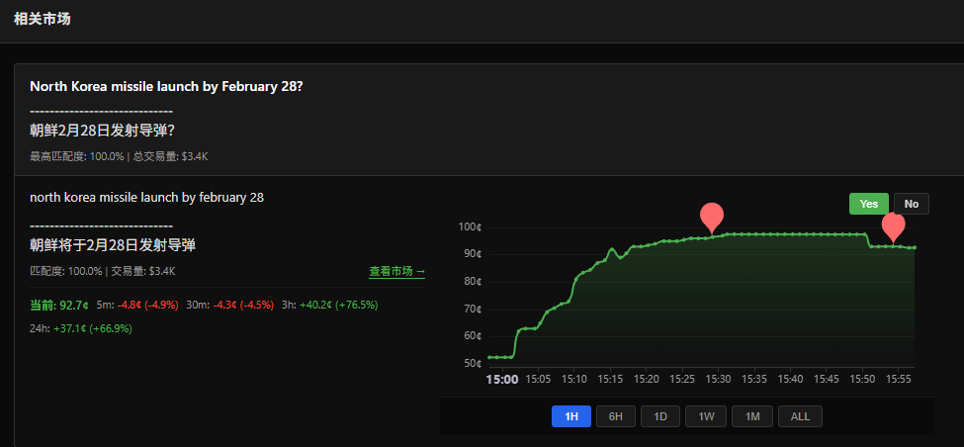Click the current price 92.7¢ value
The height and width of the screenshot is (447, 964).
74,305
